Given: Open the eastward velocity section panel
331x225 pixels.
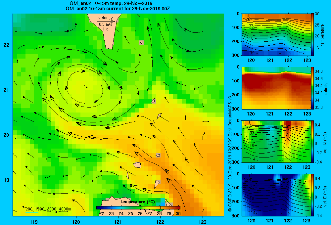Looking at the screenshot, I should [x=276, y=195].
